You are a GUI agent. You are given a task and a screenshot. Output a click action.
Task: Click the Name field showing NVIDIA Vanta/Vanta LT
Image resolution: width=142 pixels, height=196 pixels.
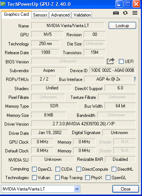click(x=68, y=26)
